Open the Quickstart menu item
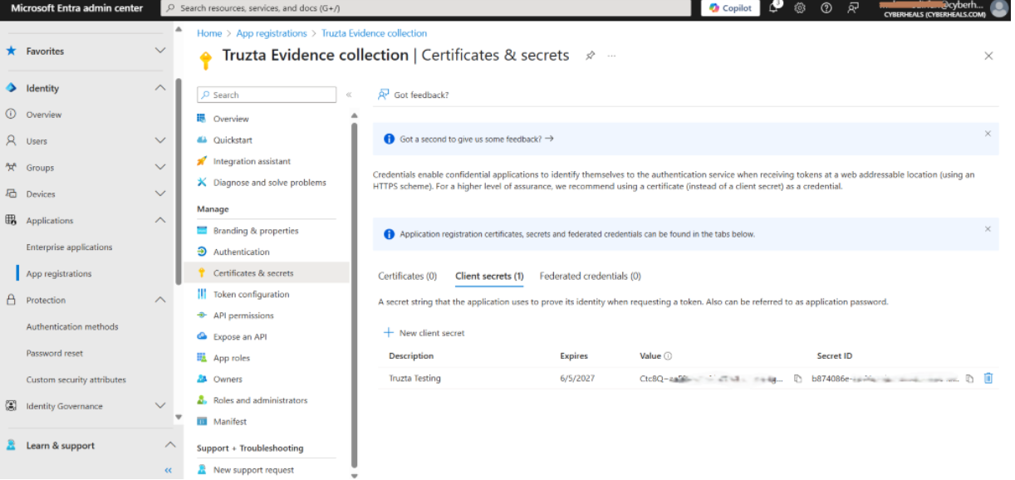This screenshot has height=480, width=1015. coord(233,140)
